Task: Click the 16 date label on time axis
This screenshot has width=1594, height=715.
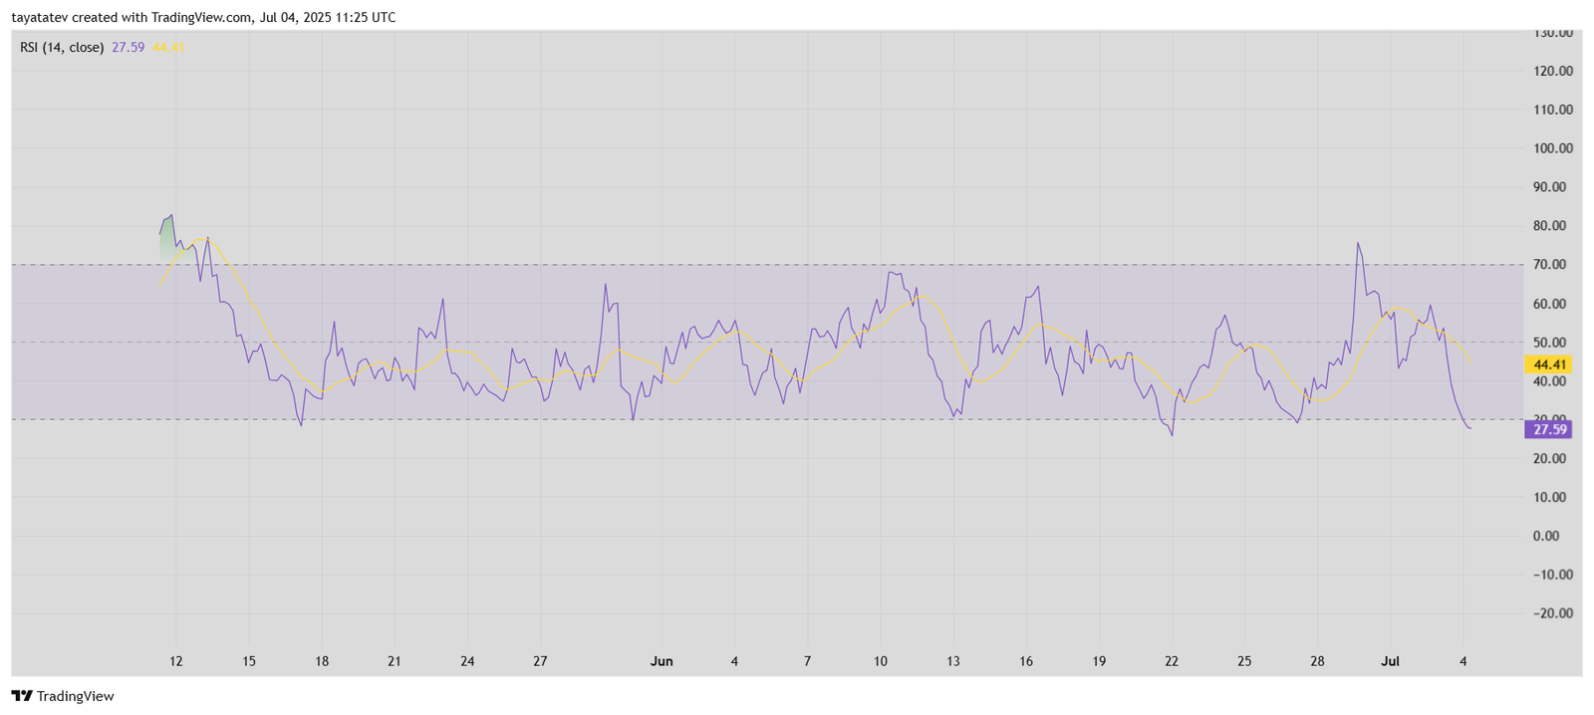Action: [1026, 661]
